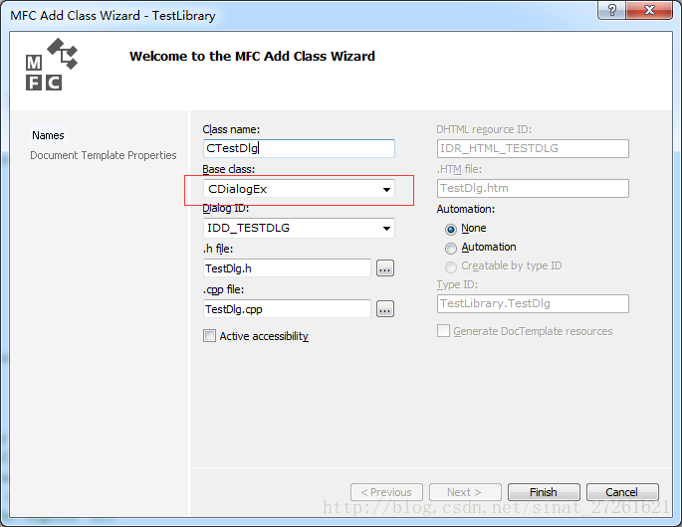Click the Type ID label
This screenshot has width=682, height=527.
coord(457,284)
